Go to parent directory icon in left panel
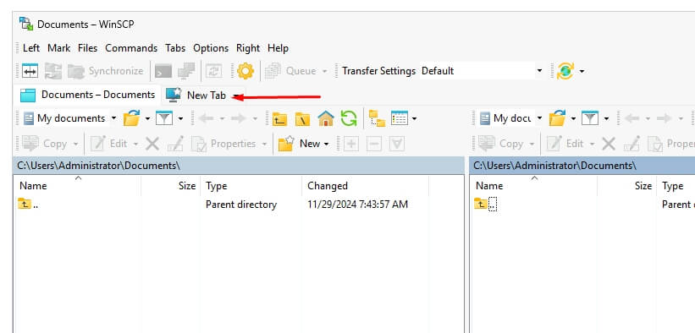Viewport: 695px width, 333px height. coord(279,118)
